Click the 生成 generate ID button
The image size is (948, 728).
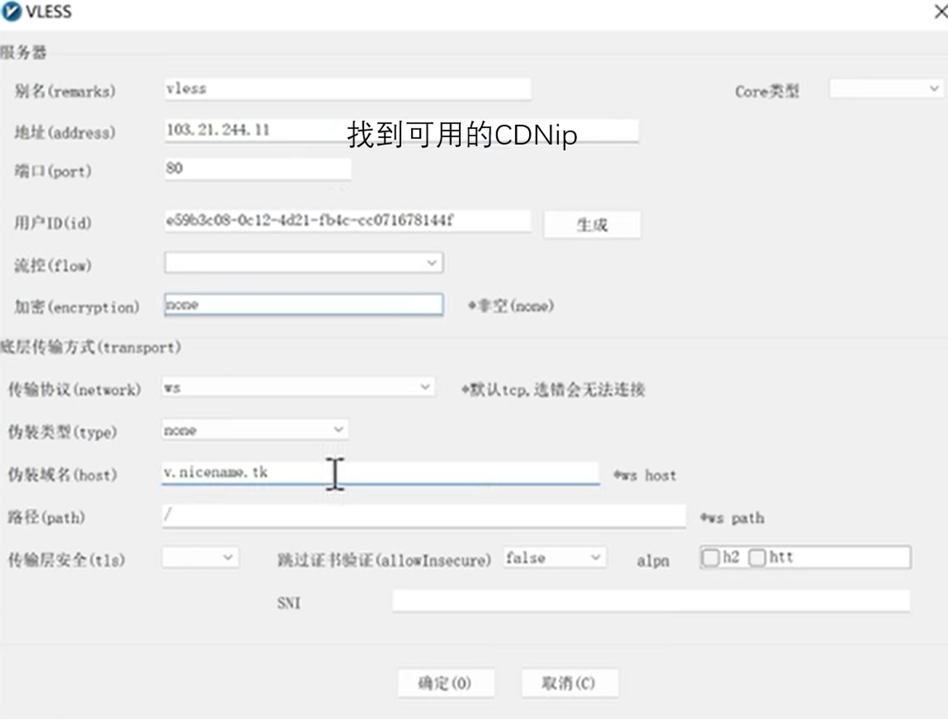592,225
